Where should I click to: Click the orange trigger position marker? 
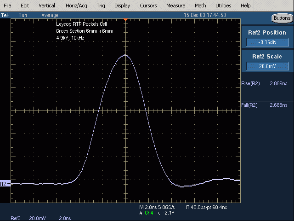pos(125,19)
